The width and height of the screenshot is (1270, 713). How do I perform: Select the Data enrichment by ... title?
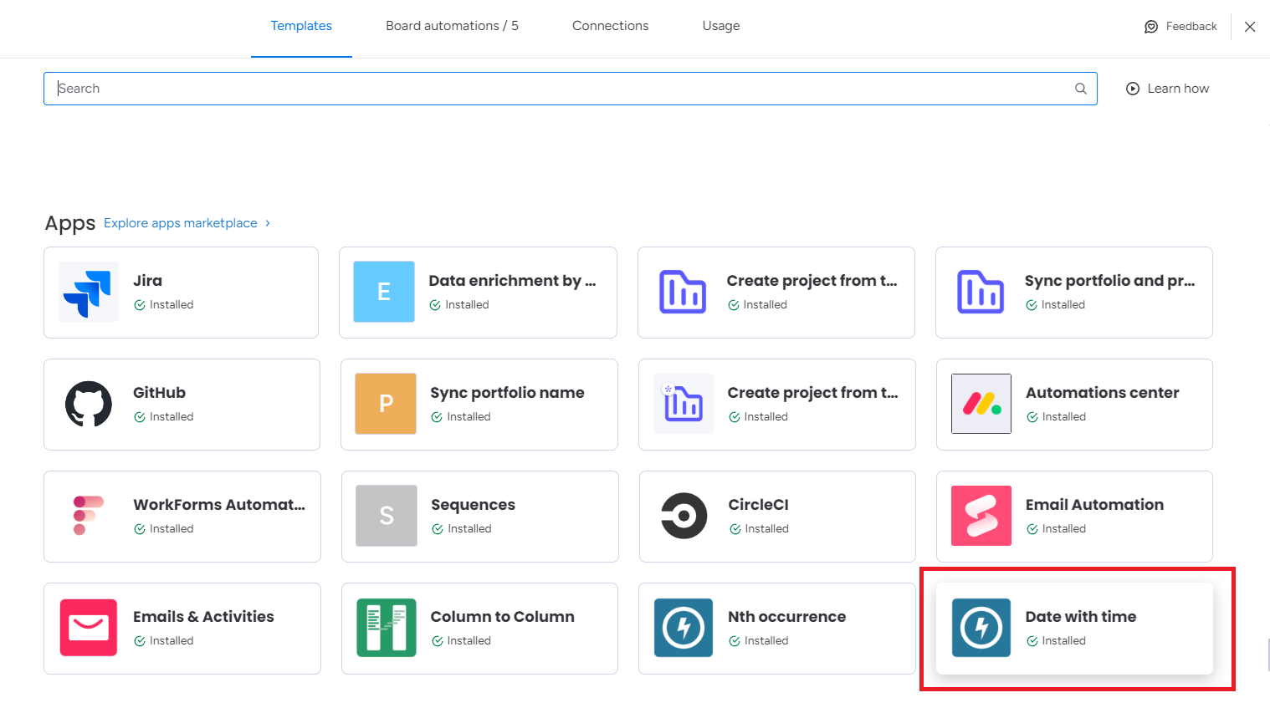pyautogui.click(x=512, y=281)
